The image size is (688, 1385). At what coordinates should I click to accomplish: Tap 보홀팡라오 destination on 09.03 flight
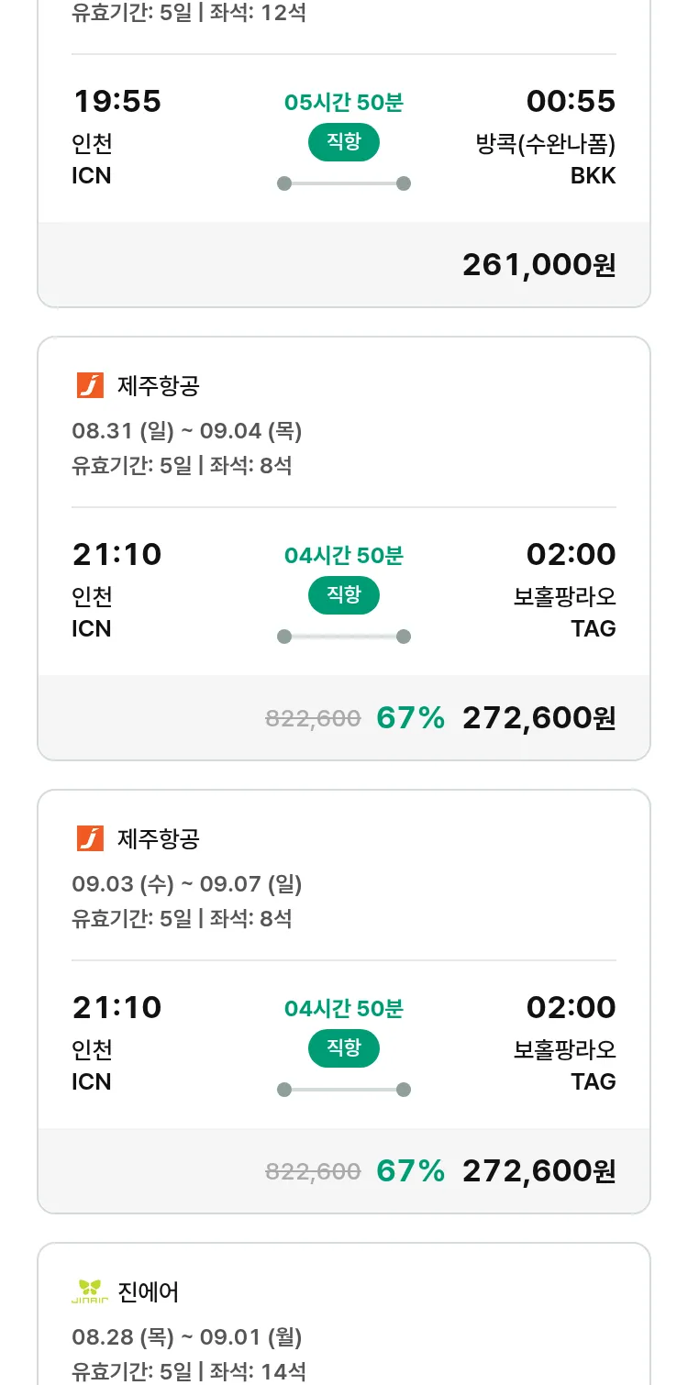click(x=564, y=1049)
